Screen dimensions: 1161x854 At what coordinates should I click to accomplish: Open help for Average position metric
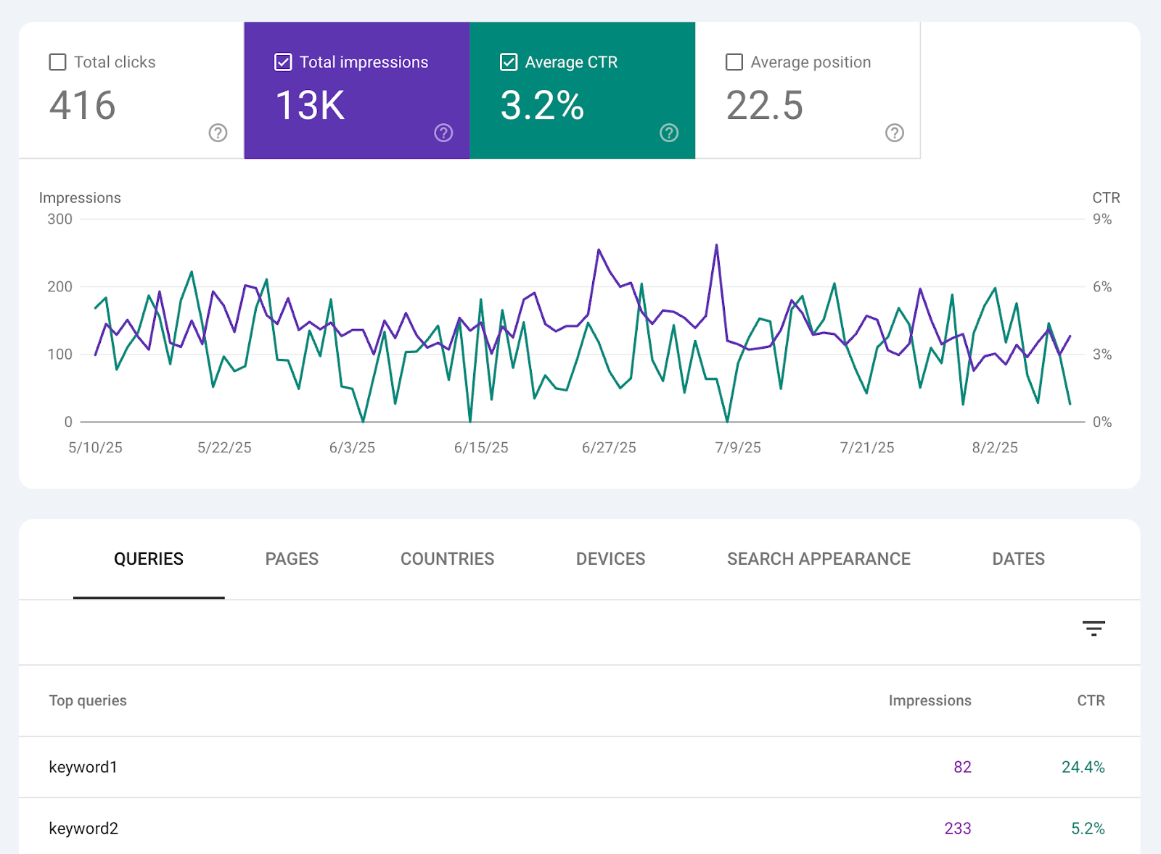point(894,133)
